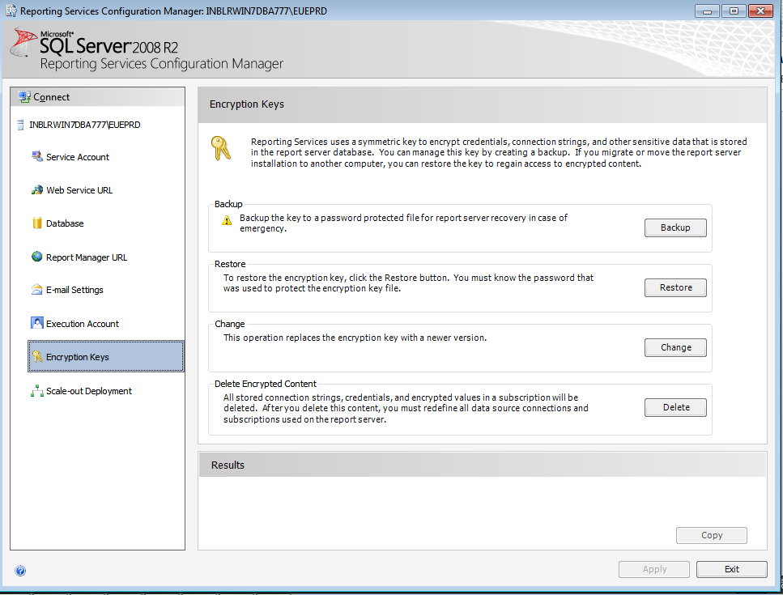The image size is (783, 595).
Task: Click the 'Backup the key to a password' text
Action: (403, 223)
